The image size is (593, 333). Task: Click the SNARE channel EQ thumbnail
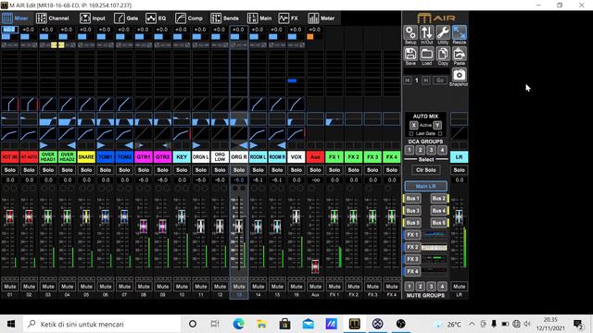pyautogui.click(x=86, y=119)
